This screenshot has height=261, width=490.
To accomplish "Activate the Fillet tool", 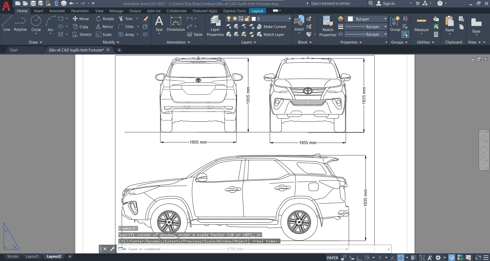I will tap(126, 26).
